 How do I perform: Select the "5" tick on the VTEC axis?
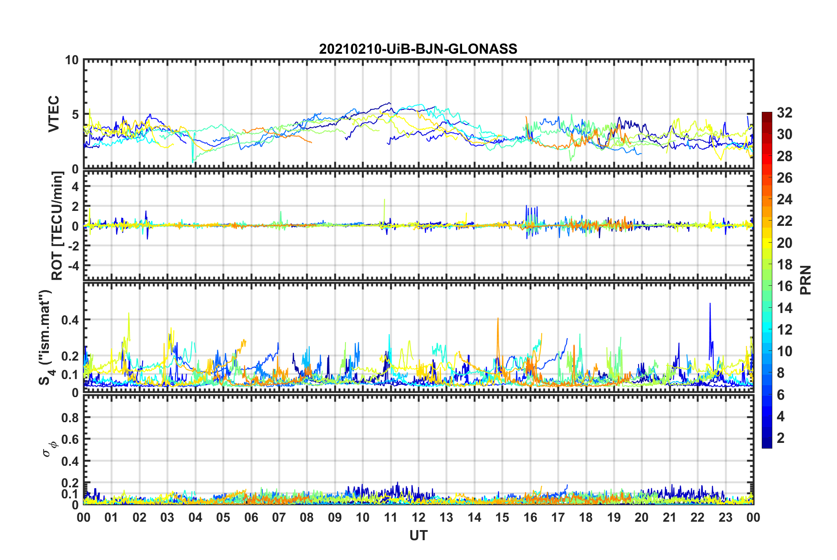(75, 115)
